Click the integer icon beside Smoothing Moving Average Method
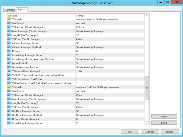The width and height of the screenshot is (183, 137). tap(9, 59)
